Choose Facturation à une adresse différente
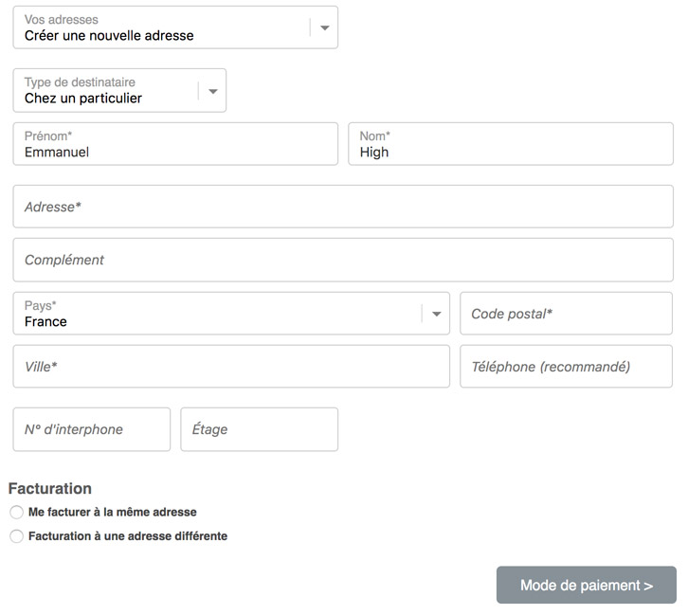 (17, 536)
